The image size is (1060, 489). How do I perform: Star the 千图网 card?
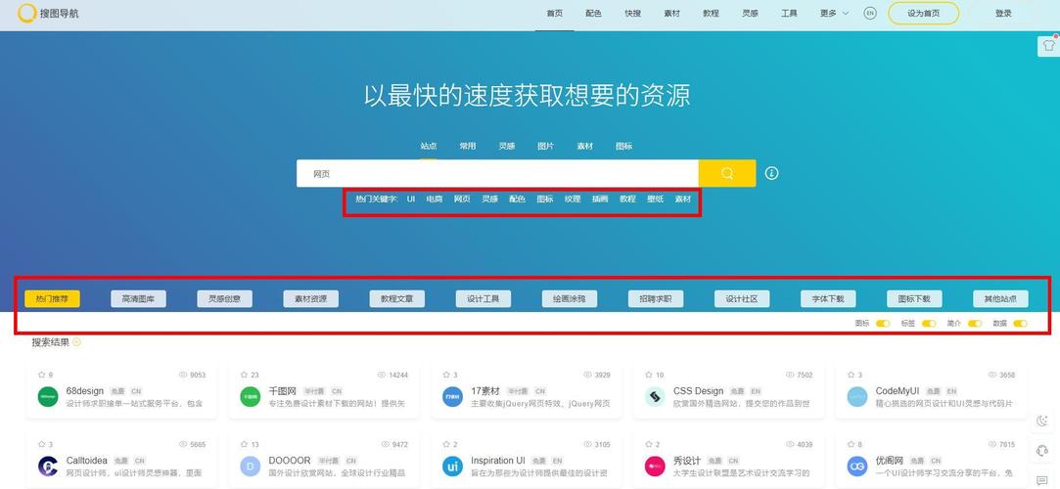244,375
